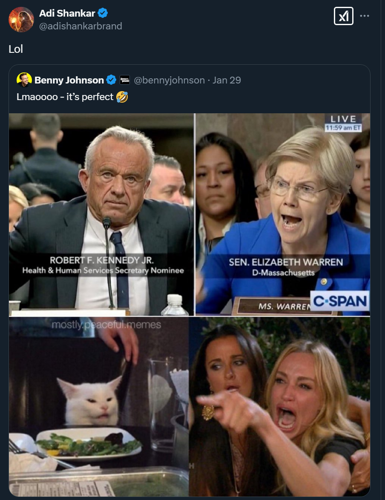Screen dimensions: 385x500
Task: Open the @adishankarbrand handle
Action: point(80,26)
